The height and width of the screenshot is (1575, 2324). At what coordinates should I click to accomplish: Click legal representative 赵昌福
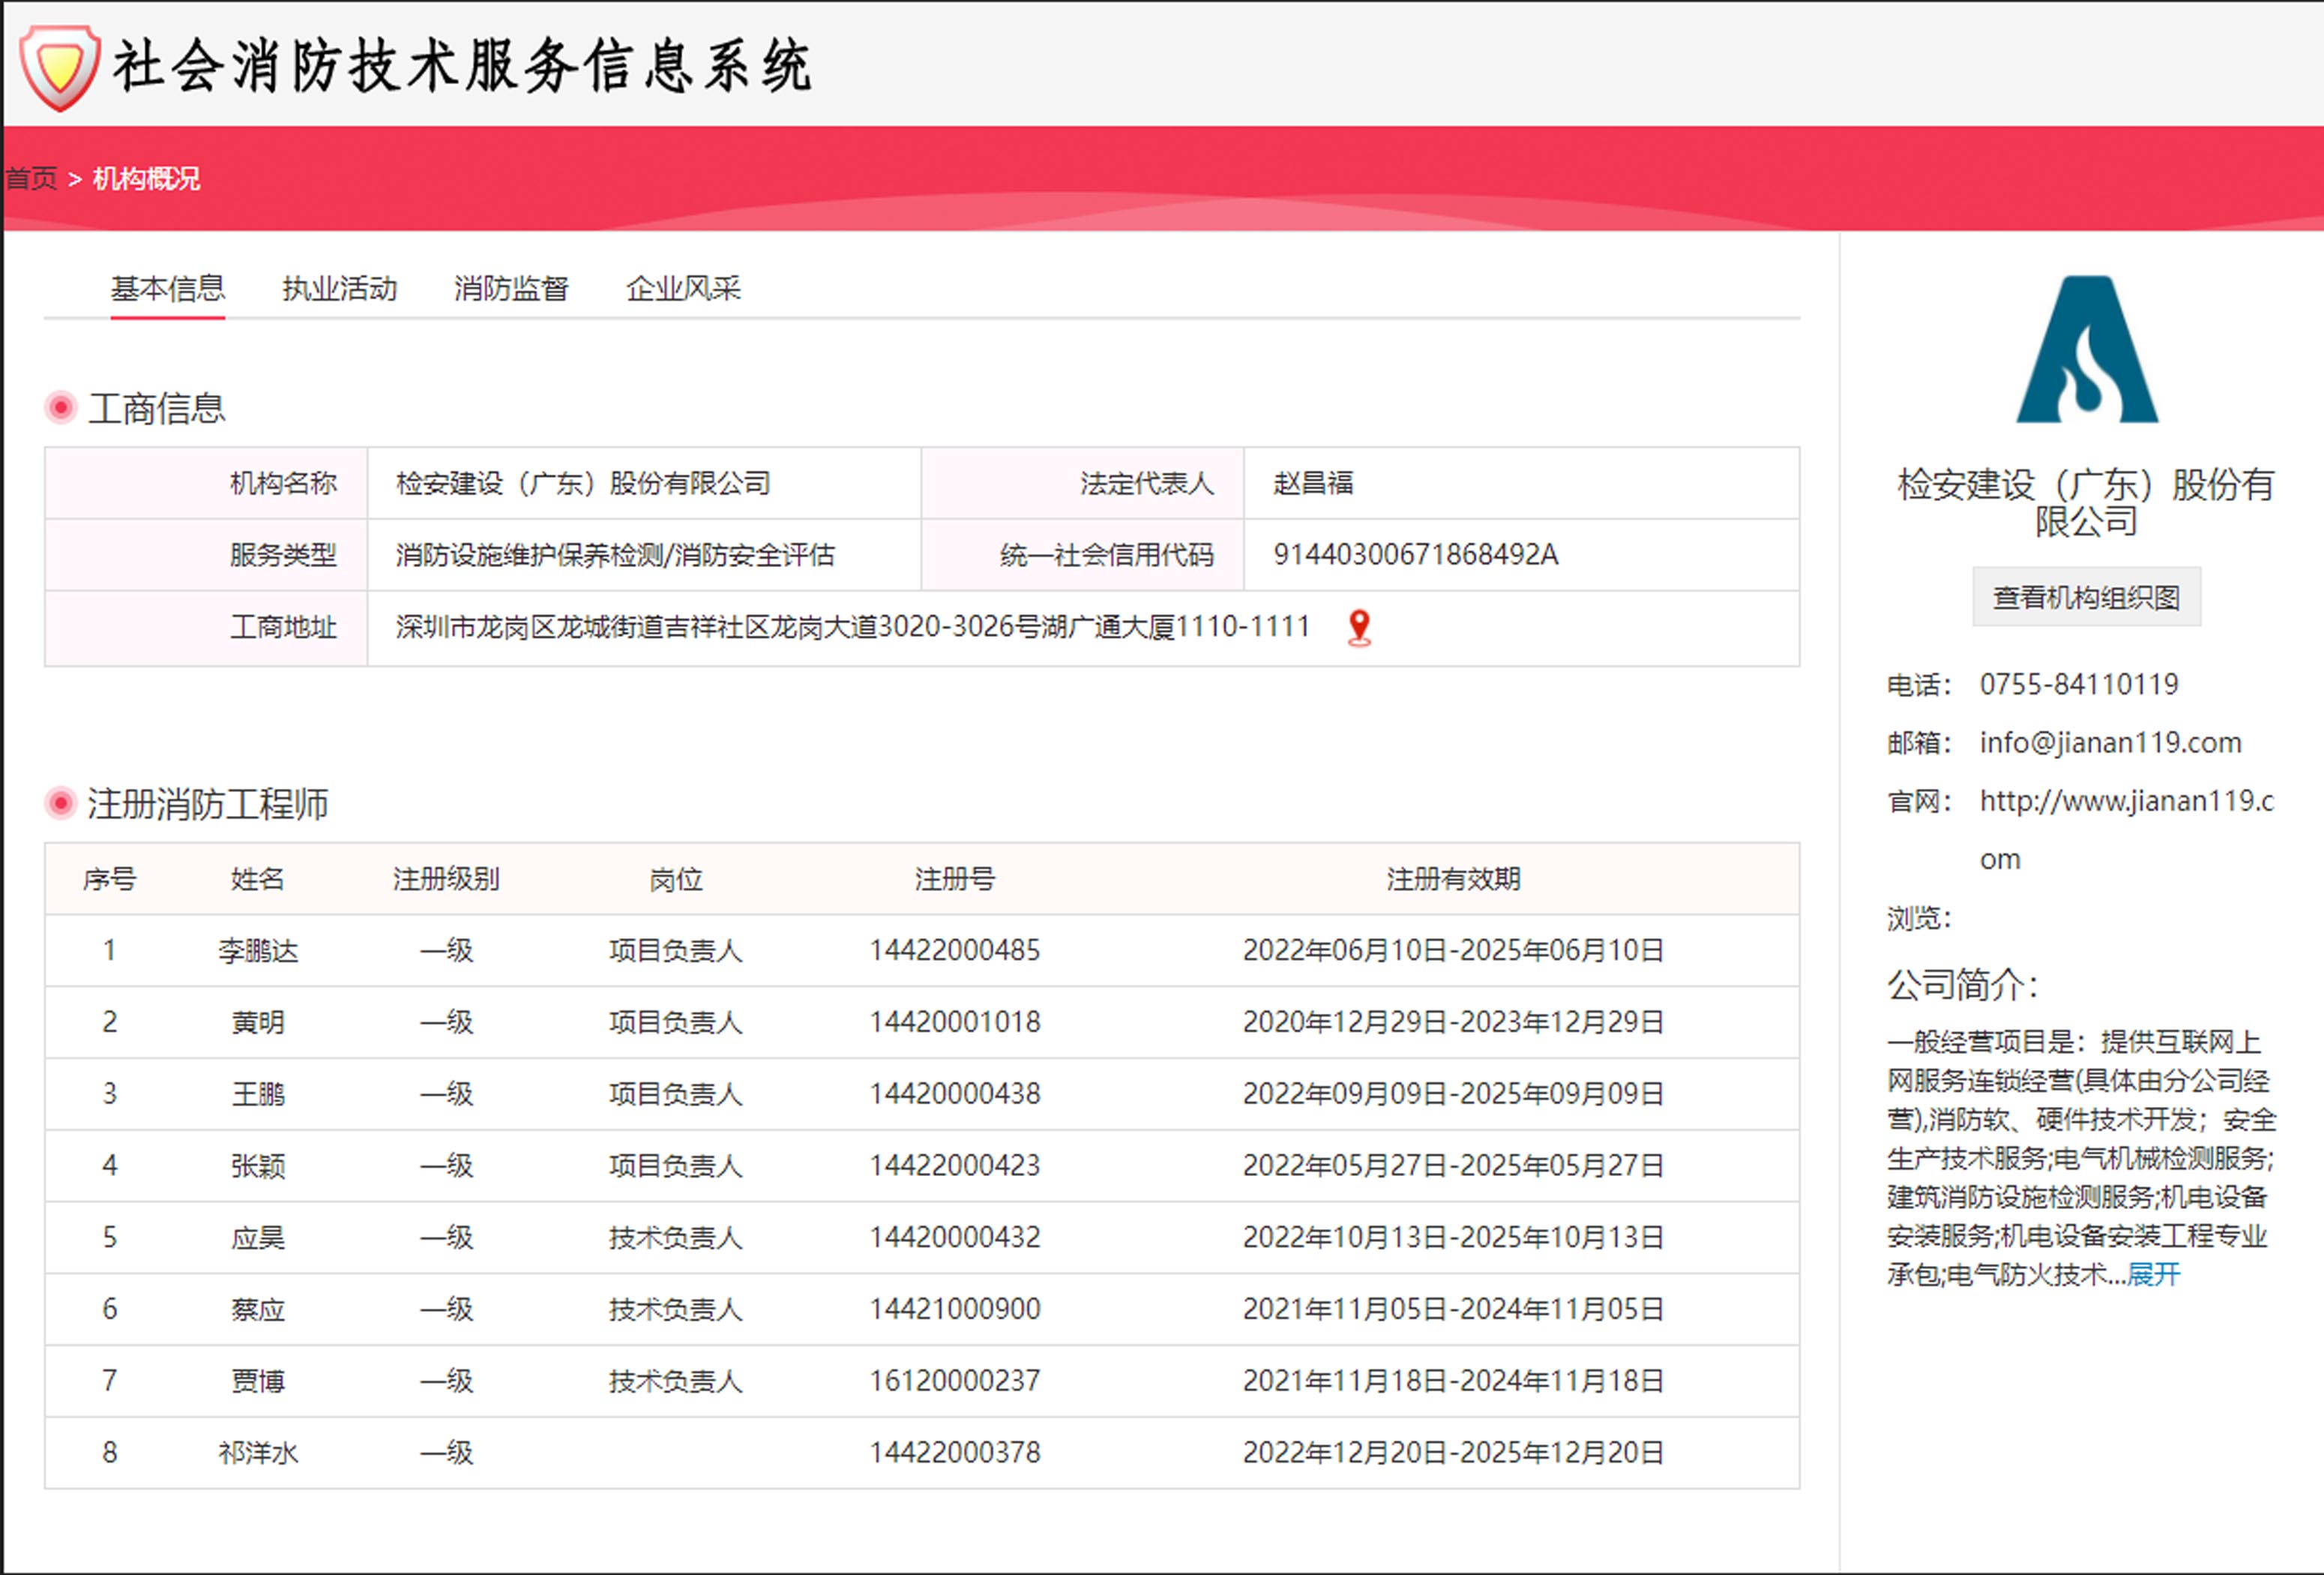point(1313,483)
